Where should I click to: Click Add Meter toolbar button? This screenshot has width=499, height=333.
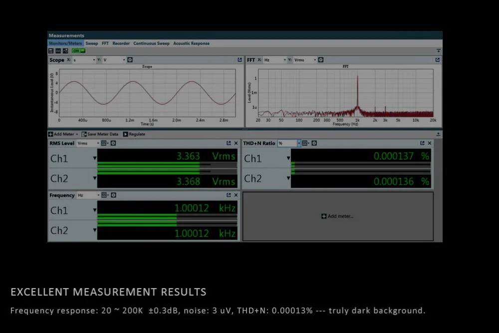(63, 134)
